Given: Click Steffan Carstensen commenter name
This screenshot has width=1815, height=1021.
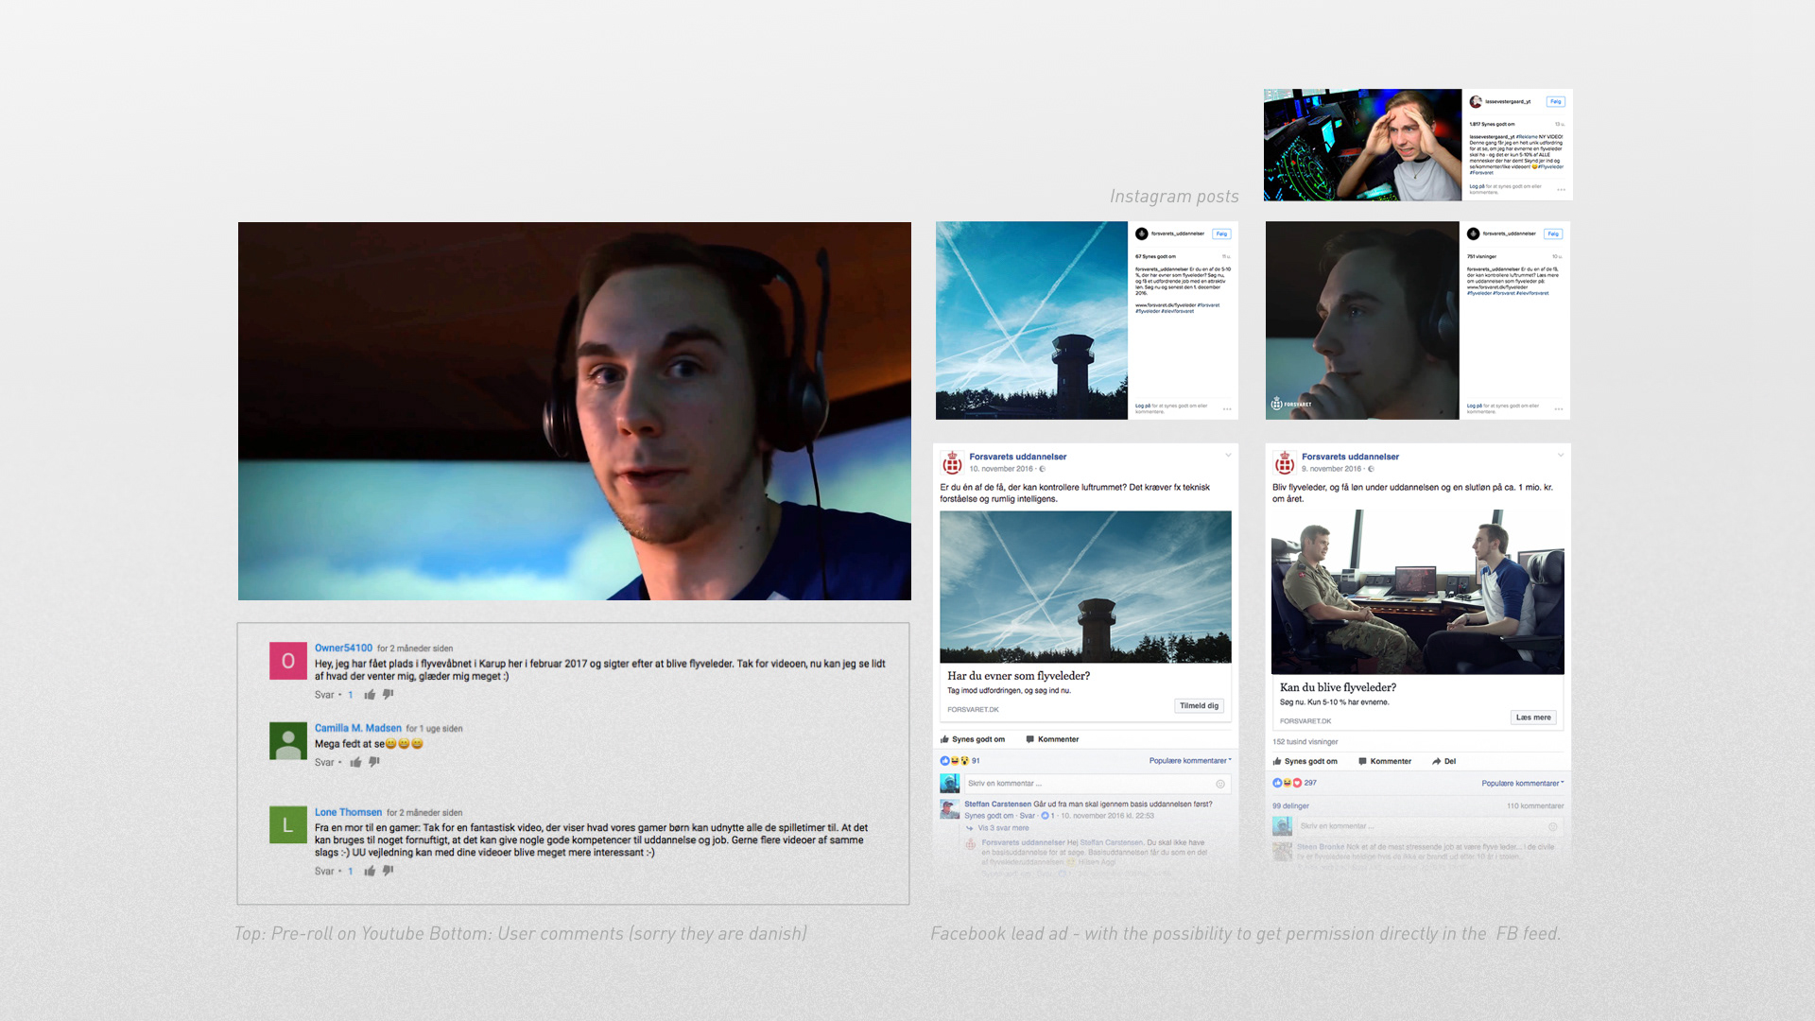Looking at the screenshot, I should [997, 805].
